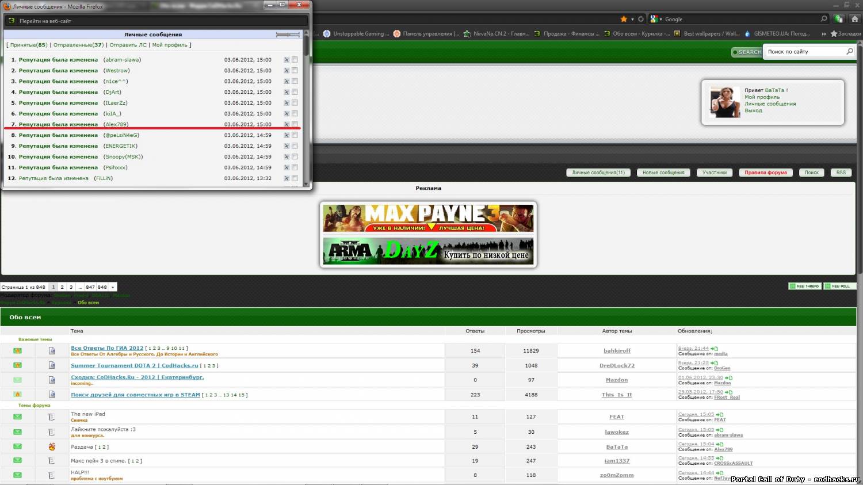This screenshot has height=485, width=863.
Task: Click the RSS button
Action: point(841,173)
